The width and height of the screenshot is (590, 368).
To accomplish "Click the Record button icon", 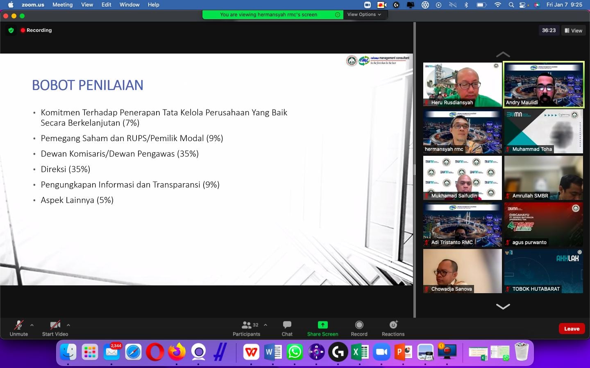I will (x=359, y=325).
